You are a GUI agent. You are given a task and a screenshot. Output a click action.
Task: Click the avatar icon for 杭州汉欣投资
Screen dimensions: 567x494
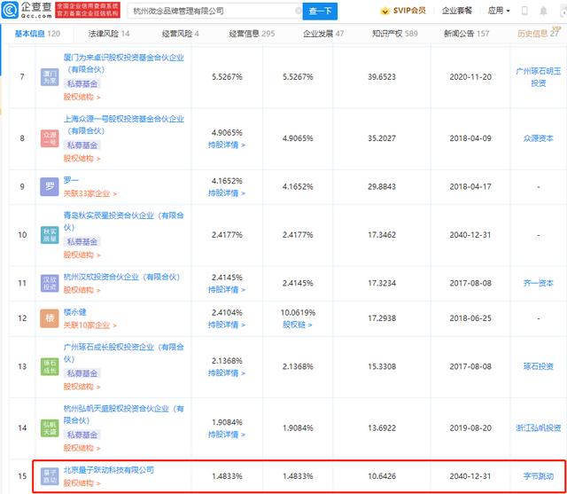[x=50, y=283]
